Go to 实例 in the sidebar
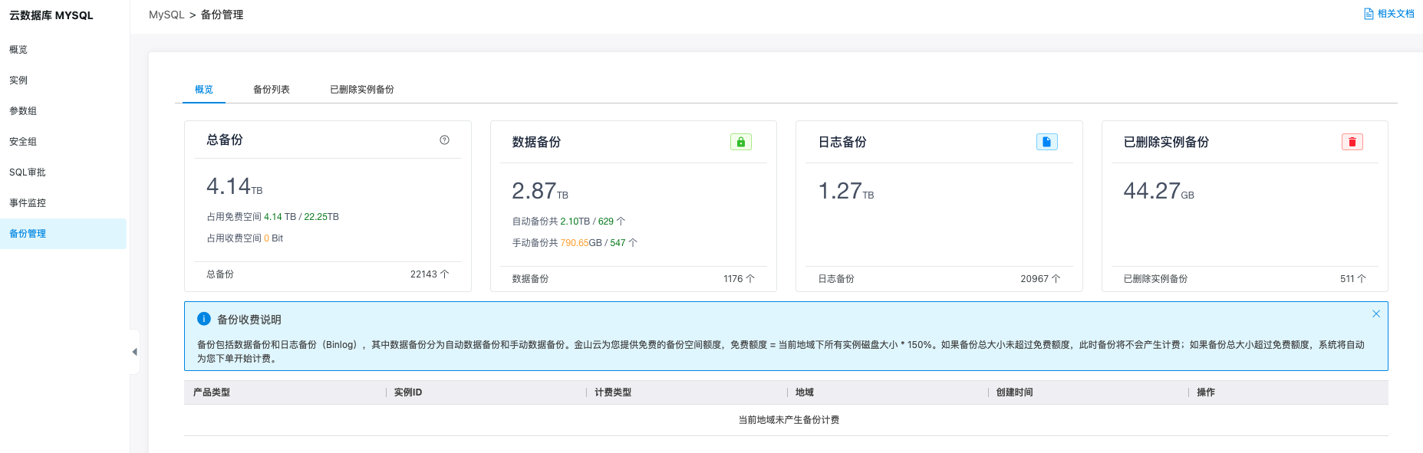1423x453 pixels. 18,80
